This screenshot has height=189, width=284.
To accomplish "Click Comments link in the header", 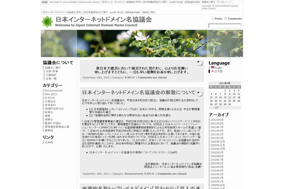I will click(x=235, y=19).
